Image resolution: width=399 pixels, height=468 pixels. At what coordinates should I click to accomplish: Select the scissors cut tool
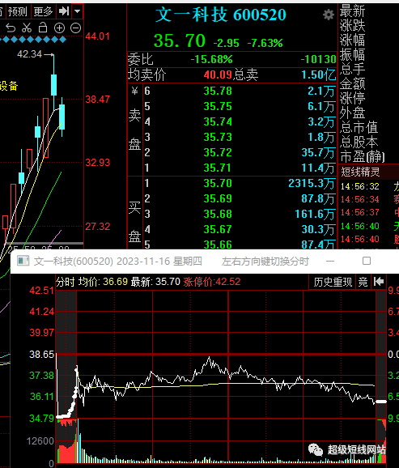click(27, 28)
